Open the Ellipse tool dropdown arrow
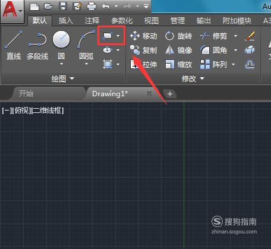The height and width of the screenshot is (249, 271). pyautogui.click(x=118, y=50)
